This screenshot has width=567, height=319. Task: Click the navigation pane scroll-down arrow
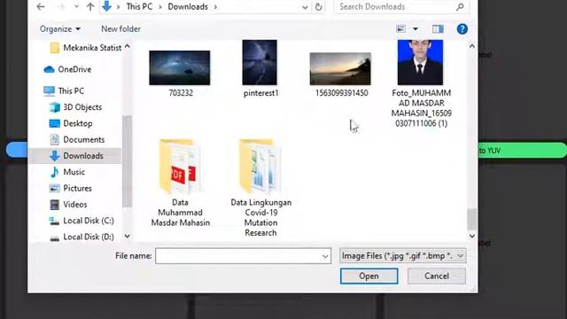(x=128, y=237)
